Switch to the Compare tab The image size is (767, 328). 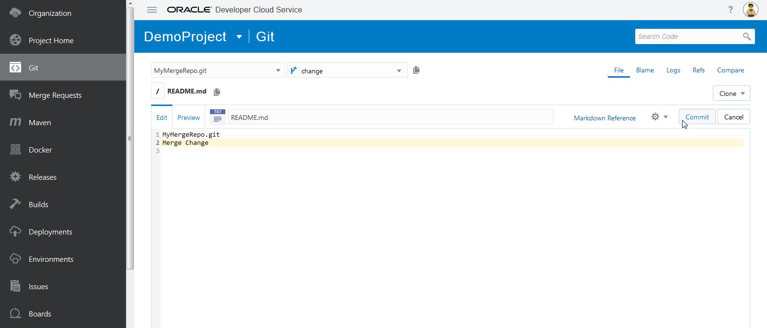731,70
